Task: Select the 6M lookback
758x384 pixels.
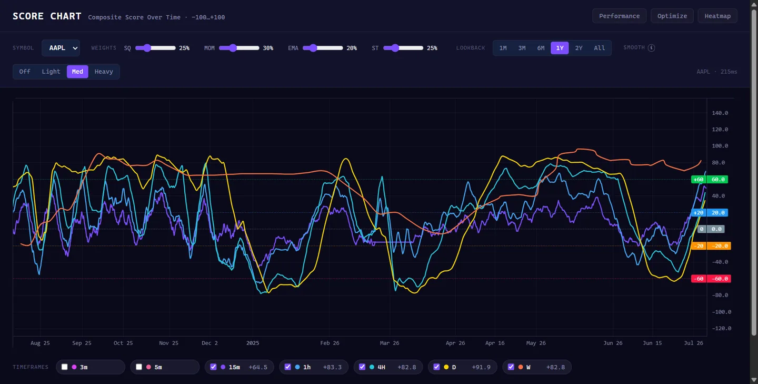Action: coord(541,48)
